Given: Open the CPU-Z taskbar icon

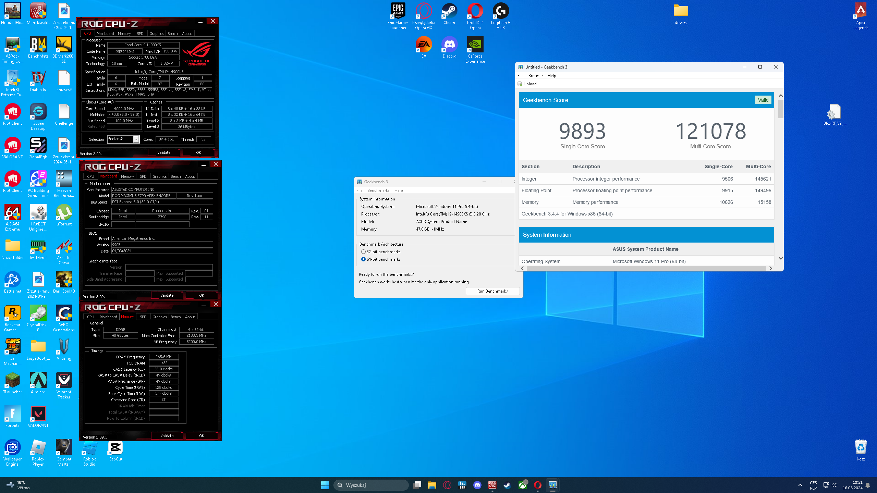Looking at the screenshot, I should click(492, 485).
